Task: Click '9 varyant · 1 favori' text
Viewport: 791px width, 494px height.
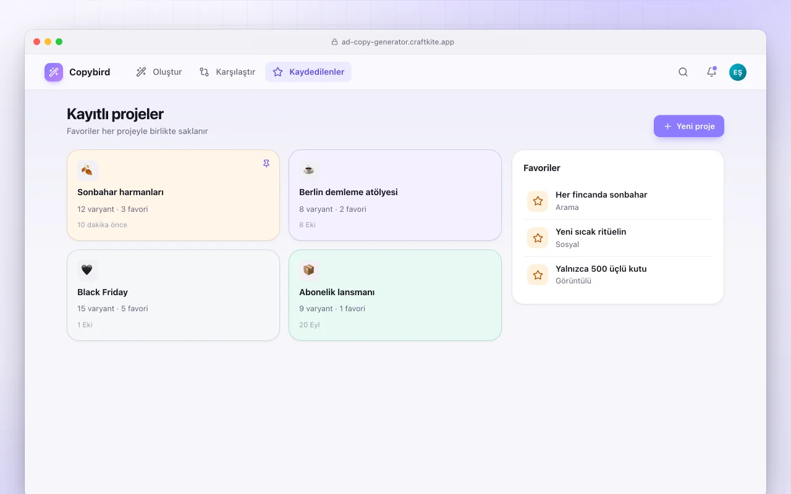Action: 332,309
